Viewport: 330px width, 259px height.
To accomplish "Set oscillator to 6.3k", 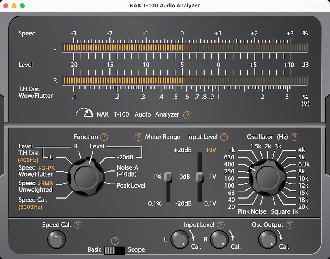I will (304, 164).
